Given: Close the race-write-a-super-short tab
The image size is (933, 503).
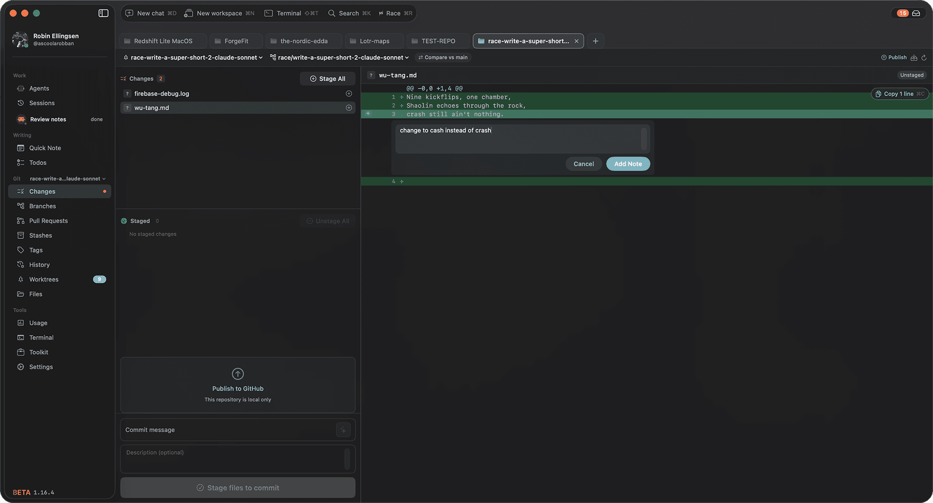Looking at the screenshot, I should click(x=576, y=41).
